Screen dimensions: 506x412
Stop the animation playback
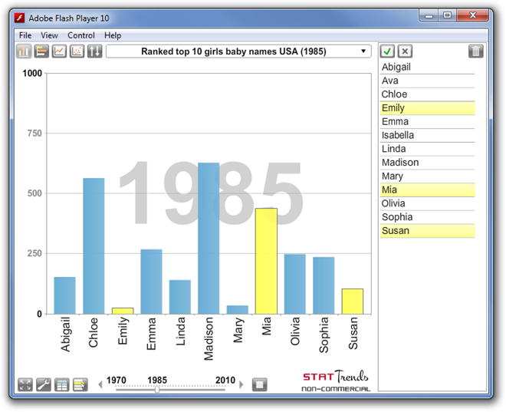(259, 384)
